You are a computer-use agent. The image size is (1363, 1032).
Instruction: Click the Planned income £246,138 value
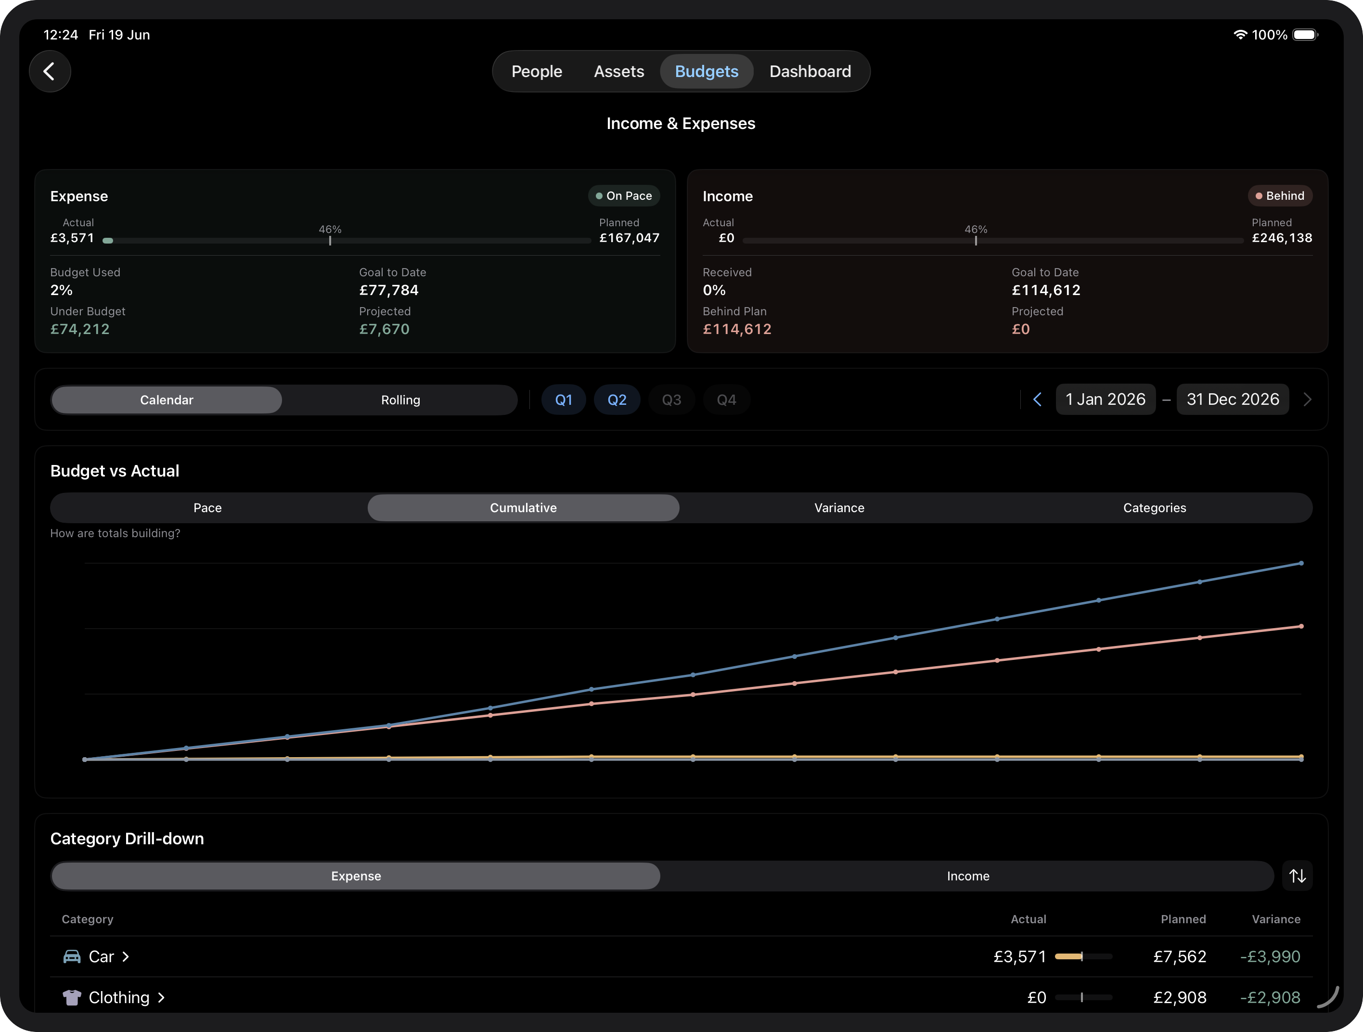click(1282, 238)
